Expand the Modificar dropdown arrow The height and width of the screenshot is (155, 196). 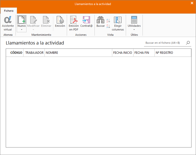(33, 29)
